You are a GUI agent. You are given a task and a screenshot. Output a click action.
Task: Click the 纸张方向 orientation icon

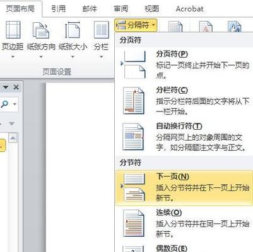pyautogui.click(x=41, y=30)
